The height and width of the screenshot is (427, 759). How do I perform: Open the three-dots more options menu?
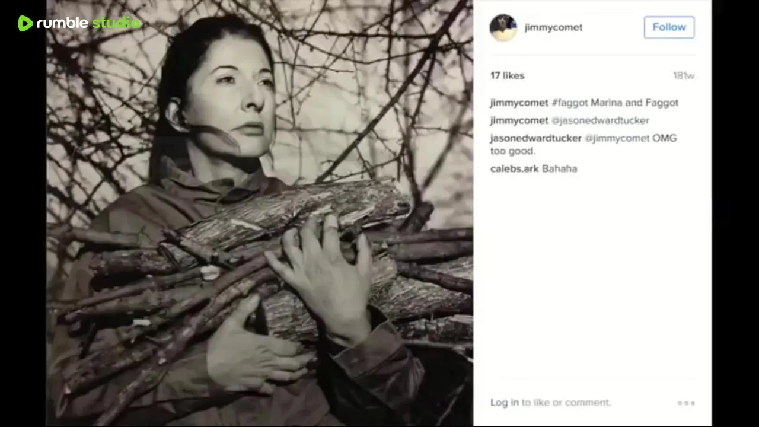(x=686, y=403)
